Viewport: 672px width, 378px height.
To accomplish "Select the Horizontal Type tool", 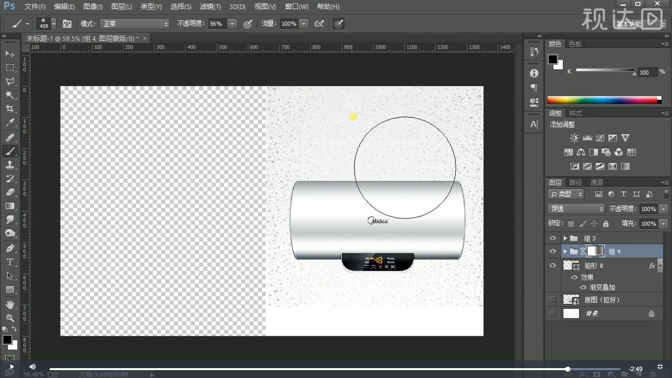I will point(9,262).
